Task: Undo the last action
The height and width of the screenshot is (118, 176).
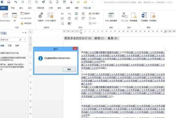Action: pyautogui.click(x=16, y=2)
